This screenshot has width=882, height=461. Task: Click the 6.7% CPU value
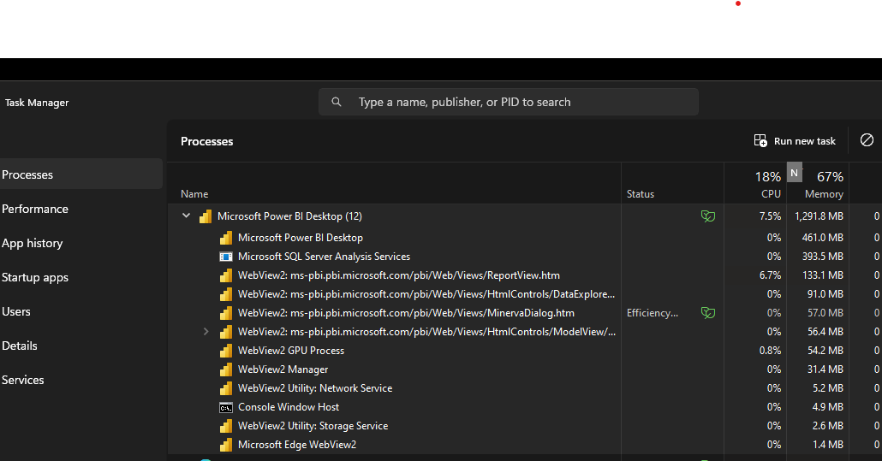[770, 275]
